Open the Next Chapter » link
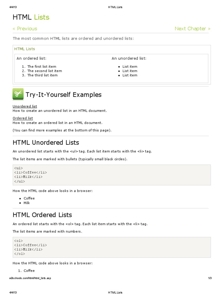 coord(192,28)
